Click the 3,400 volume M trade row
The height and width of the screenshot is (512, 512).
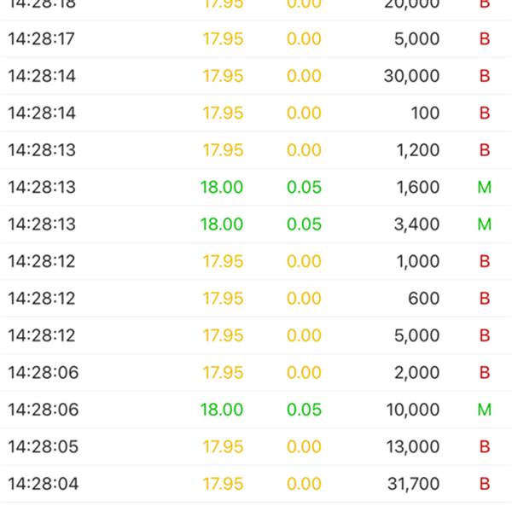(x=256, y=224)
